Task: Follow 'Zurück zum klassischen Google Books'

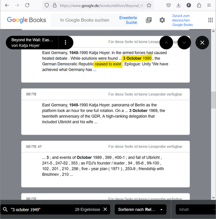Action: 182,20
